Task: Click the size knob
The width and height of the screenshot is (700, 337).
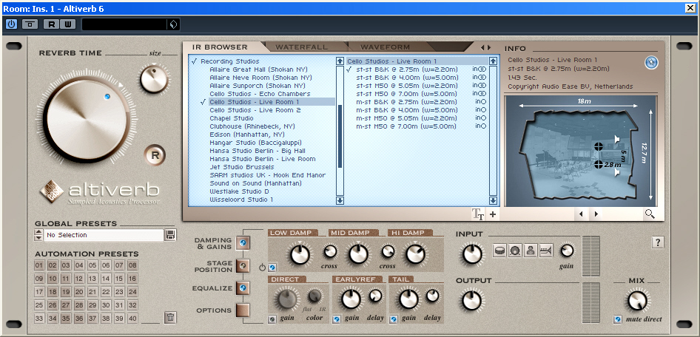Action: [154, 78]
